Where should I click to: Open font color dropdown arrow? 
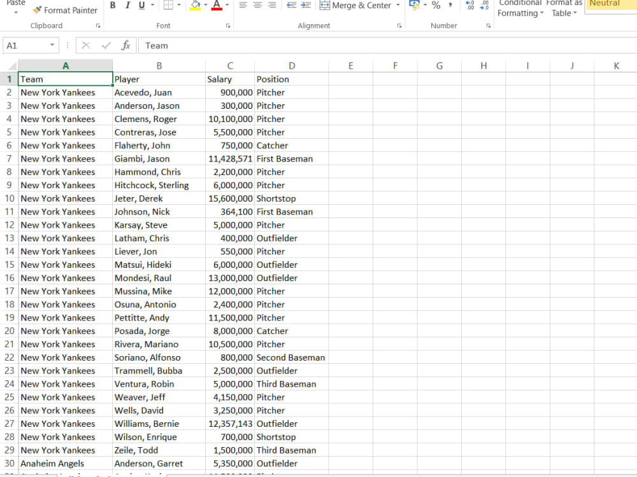(x=227, y=5)
